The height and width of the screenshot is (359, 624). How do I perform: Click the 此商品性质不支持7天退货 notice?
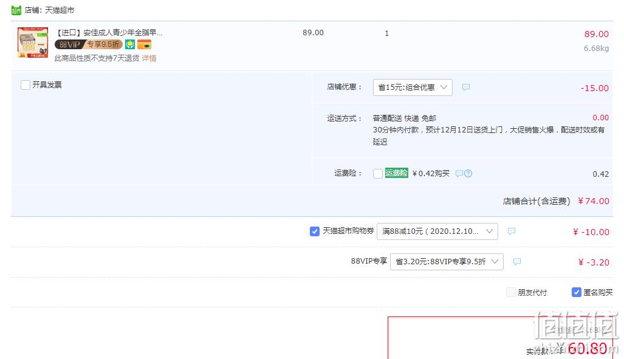tap(97, 58)
